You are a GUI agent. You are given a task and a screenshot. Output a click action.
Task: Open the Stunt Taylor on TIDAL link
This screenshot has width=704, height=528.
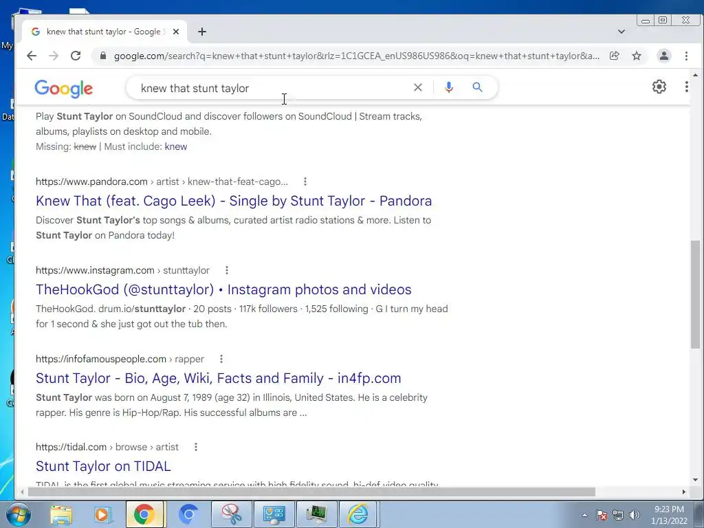(x=103, y=466)
